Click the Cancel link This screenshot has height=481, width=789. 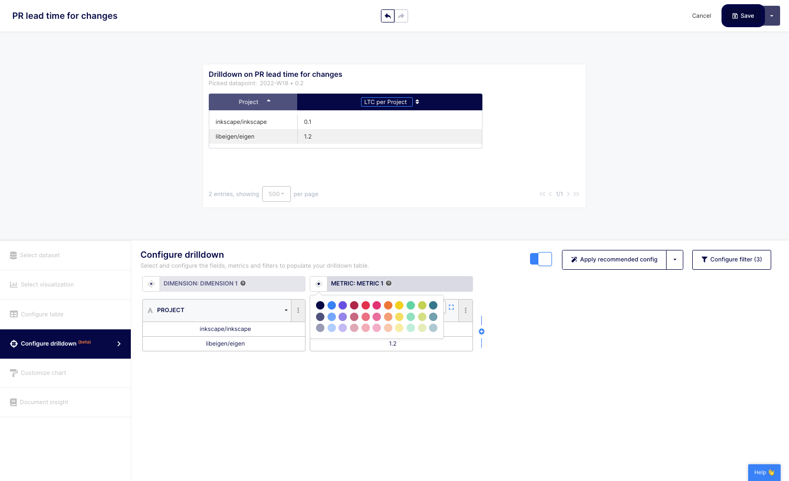[701, 16]
